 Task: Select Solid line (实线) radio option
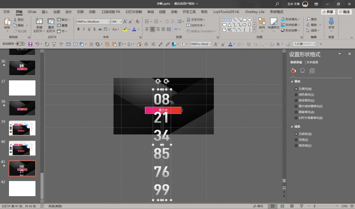coord(296,140)
